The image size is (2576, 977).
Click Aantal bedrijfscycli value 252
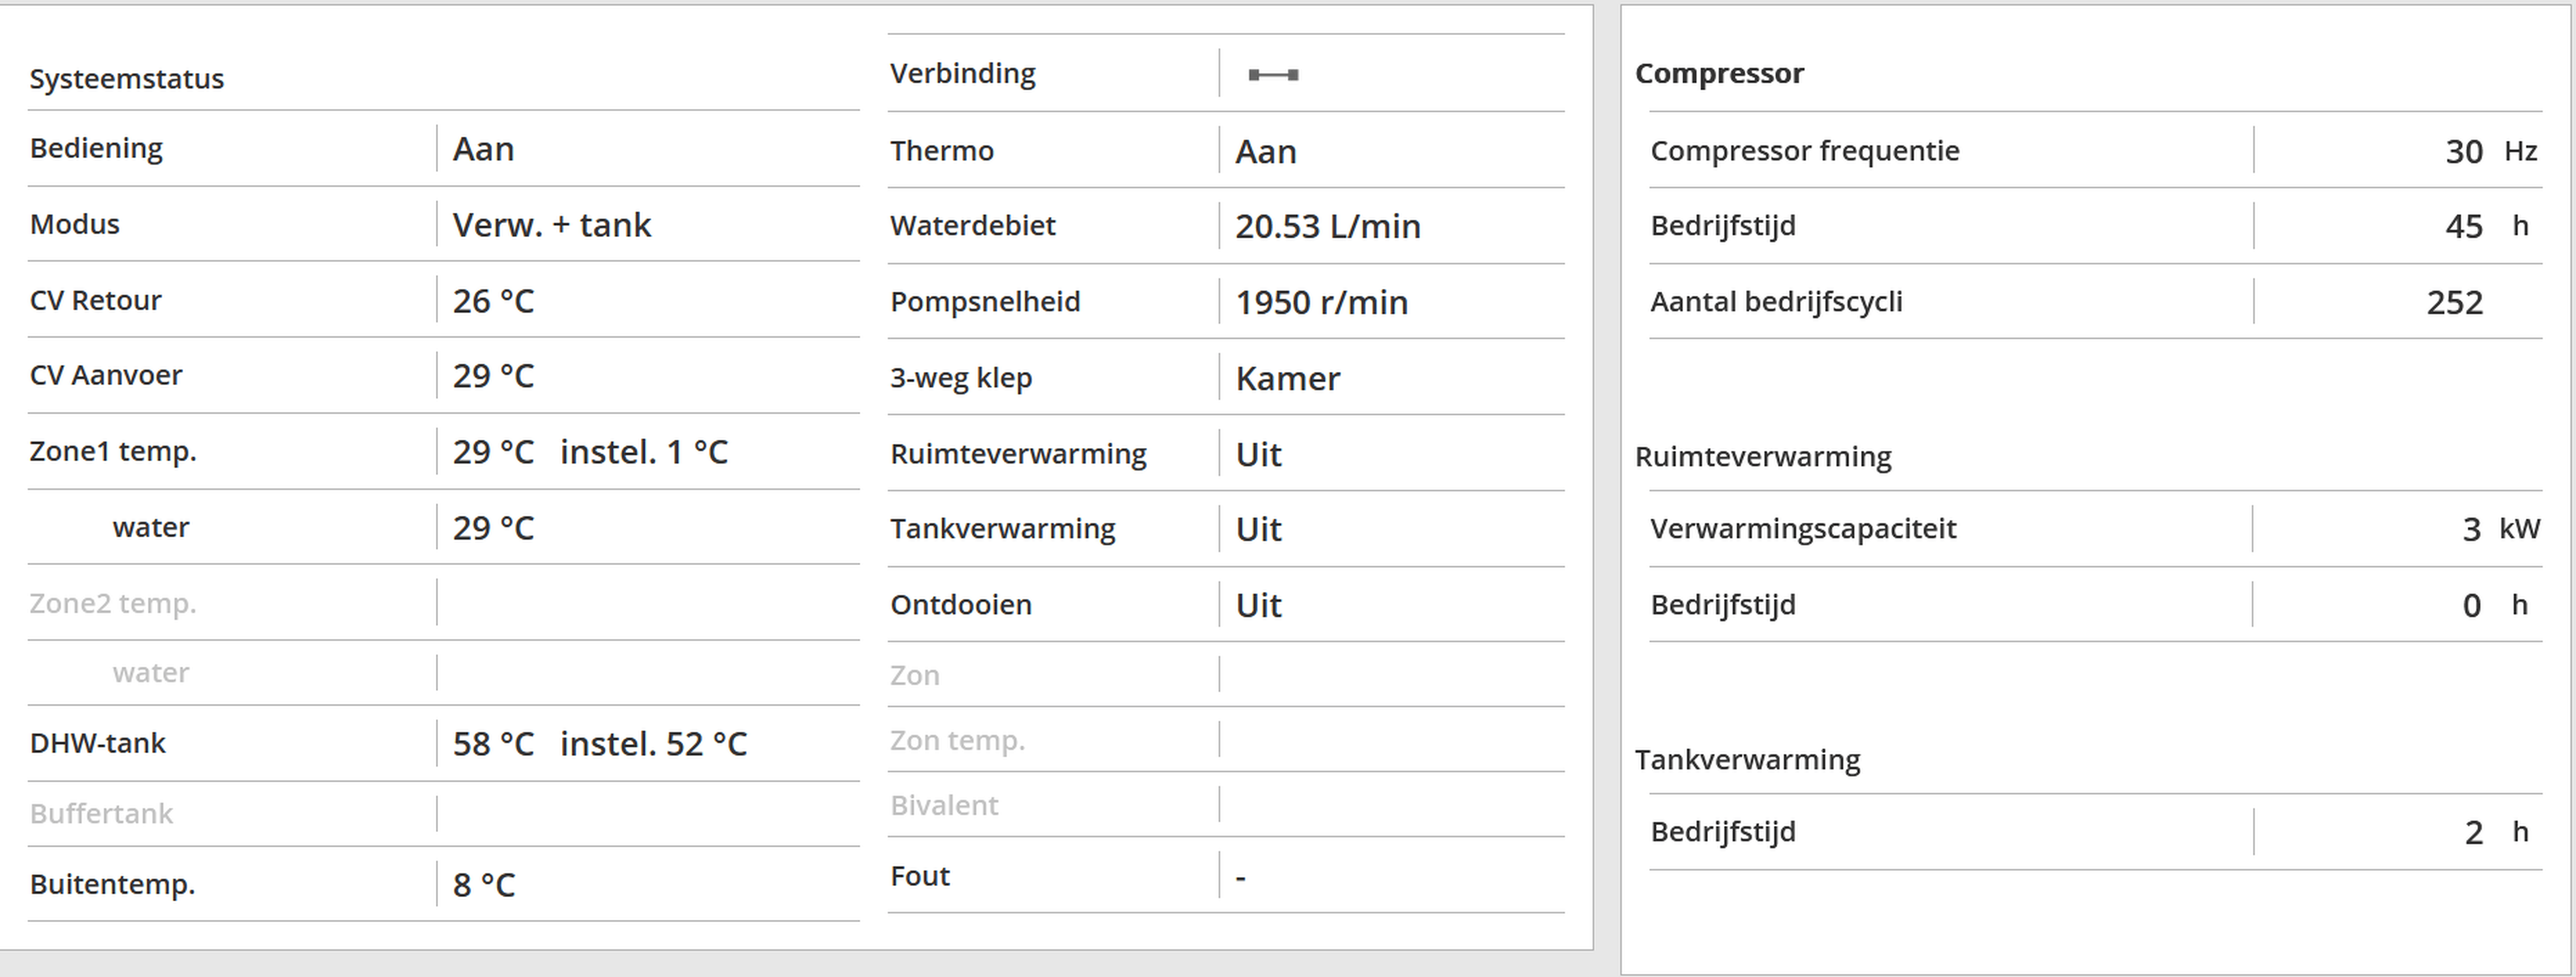[2455, 303]
